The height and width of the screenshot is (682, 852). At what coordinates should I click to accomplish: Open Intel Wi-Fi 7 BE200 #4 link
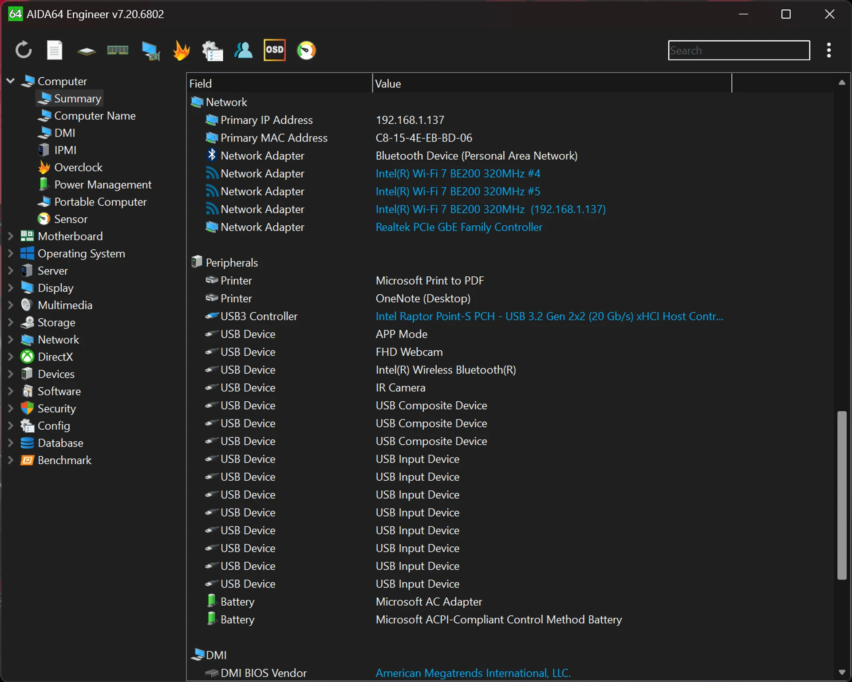pyautogui.click(x=458, y=173)
